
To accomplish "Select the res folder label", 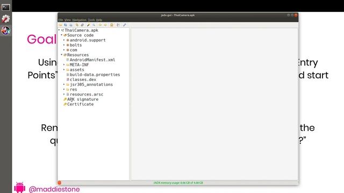I will coord(73,90).
